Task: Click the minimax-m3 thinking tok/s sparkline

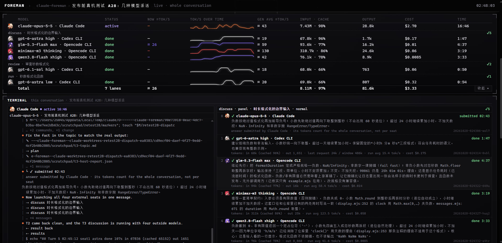Action: tap(222, 51)
